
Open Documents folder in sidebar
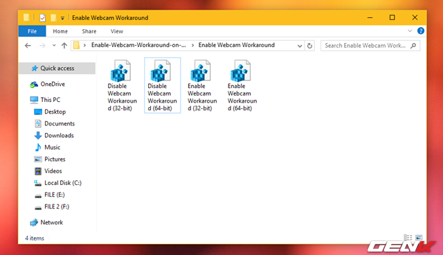tap(54, 123)
